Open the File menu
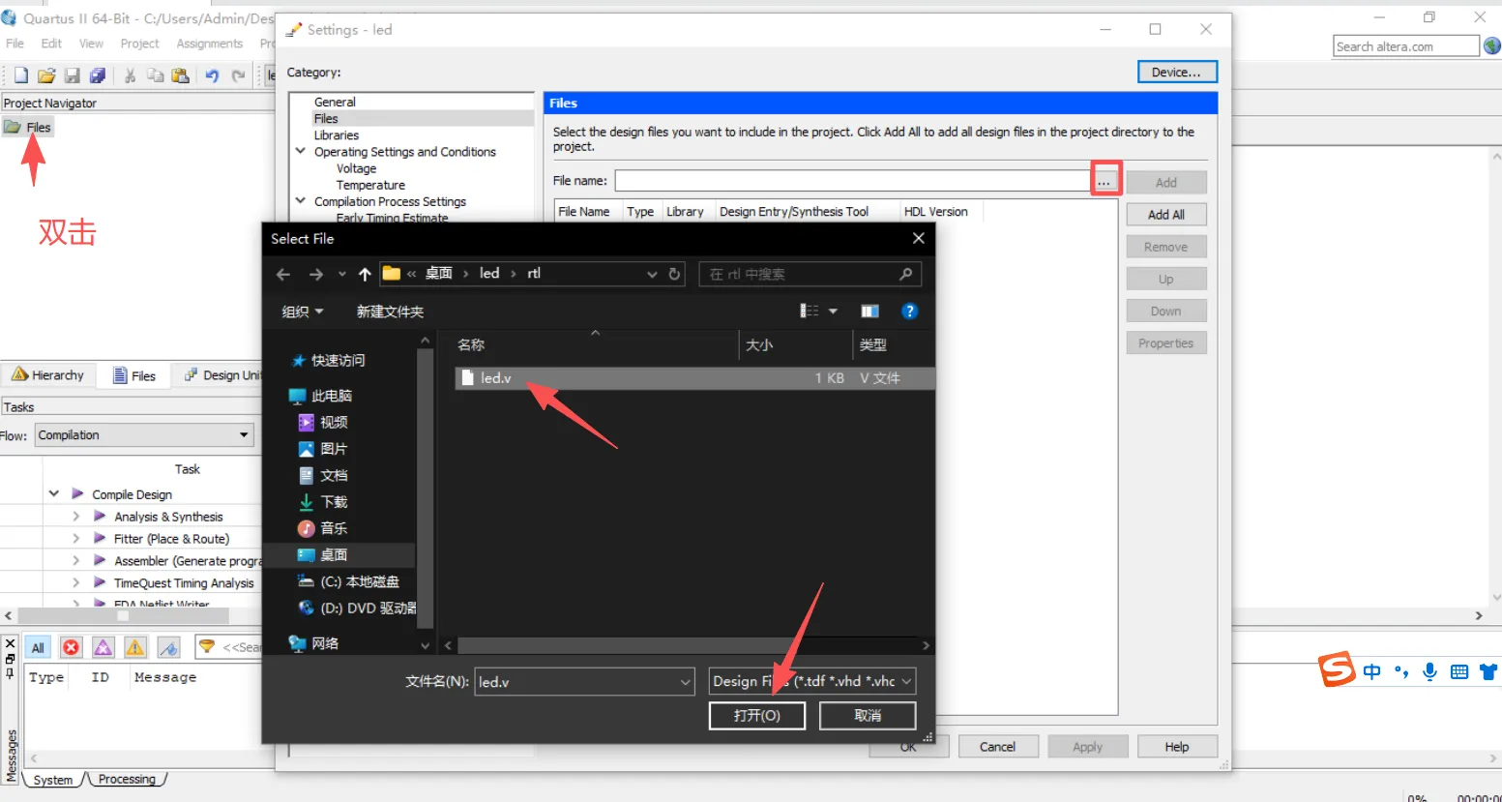This screenshot has height=802, width=1502. coord(15,44)
